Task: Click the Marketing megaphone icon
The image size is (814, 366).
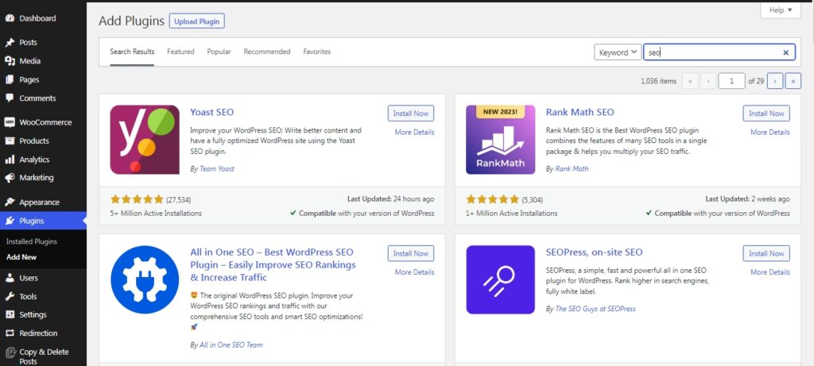Action: 10,178
